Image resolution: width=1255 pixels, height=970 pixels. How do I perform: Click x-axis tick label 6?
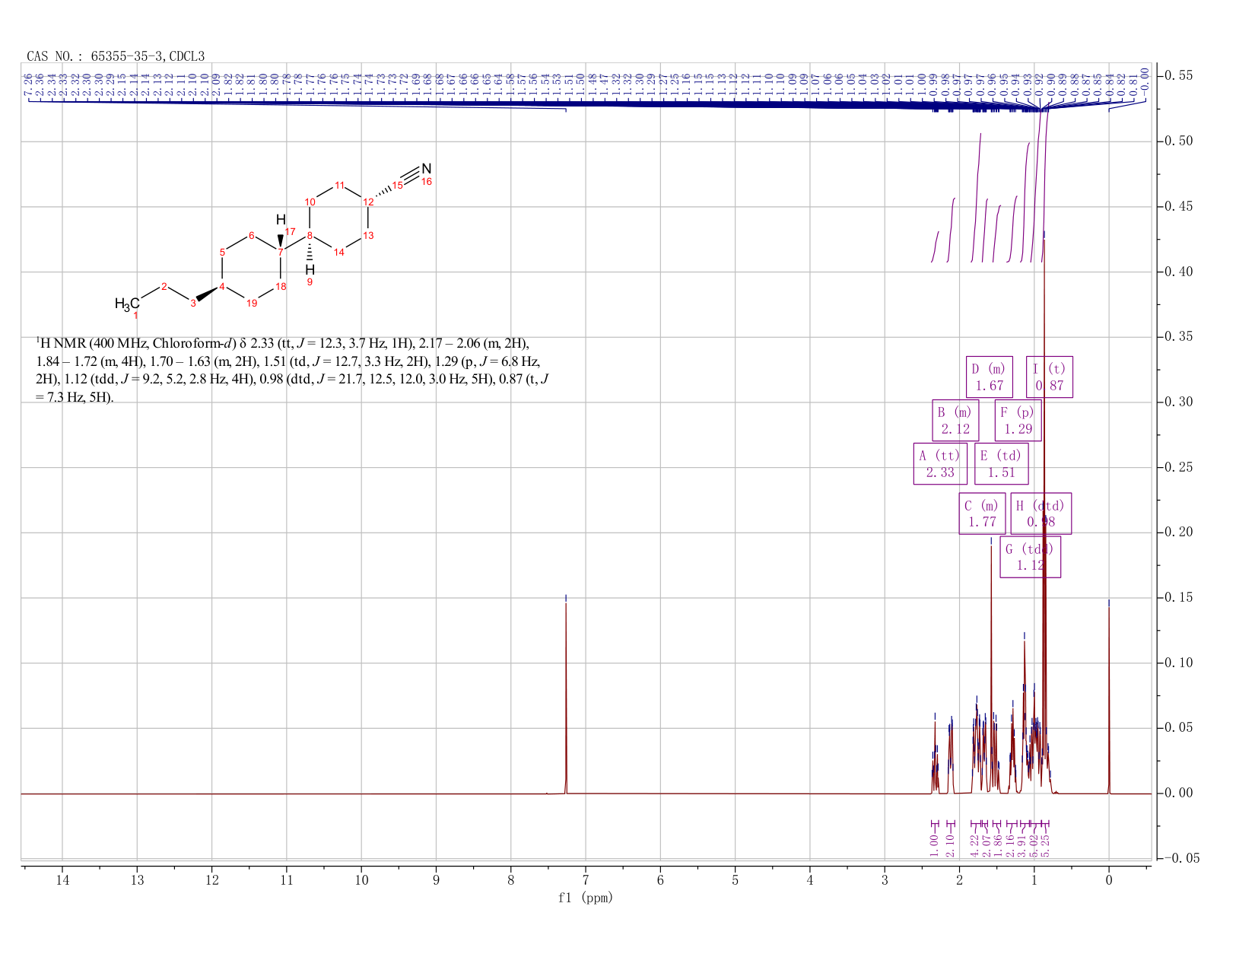point(660,880)
